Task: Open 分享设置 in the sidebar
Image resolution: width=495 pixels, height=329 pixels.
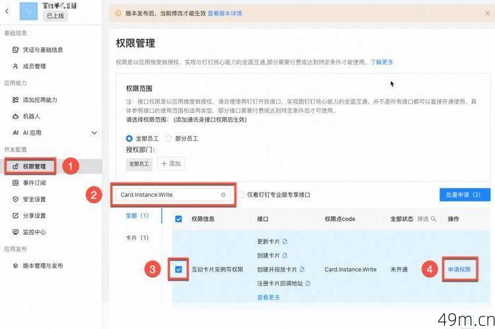Action: pyautogui.click(x=34, y=216)
